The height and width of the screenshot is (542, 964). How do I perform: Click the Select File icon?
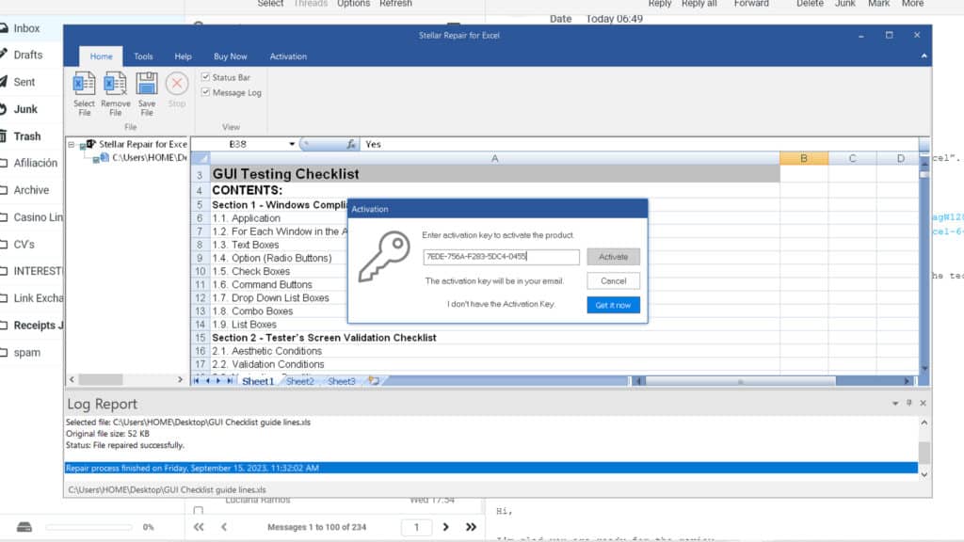coord(84,84)
